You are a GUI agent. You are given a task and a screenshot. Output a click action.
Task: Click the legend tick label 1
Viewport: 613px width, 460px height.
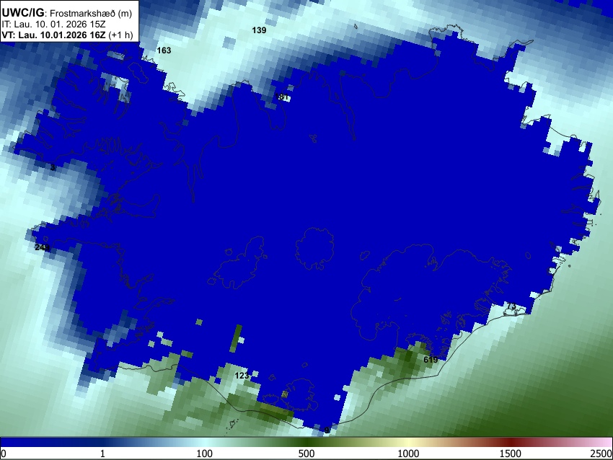point(102,454)
